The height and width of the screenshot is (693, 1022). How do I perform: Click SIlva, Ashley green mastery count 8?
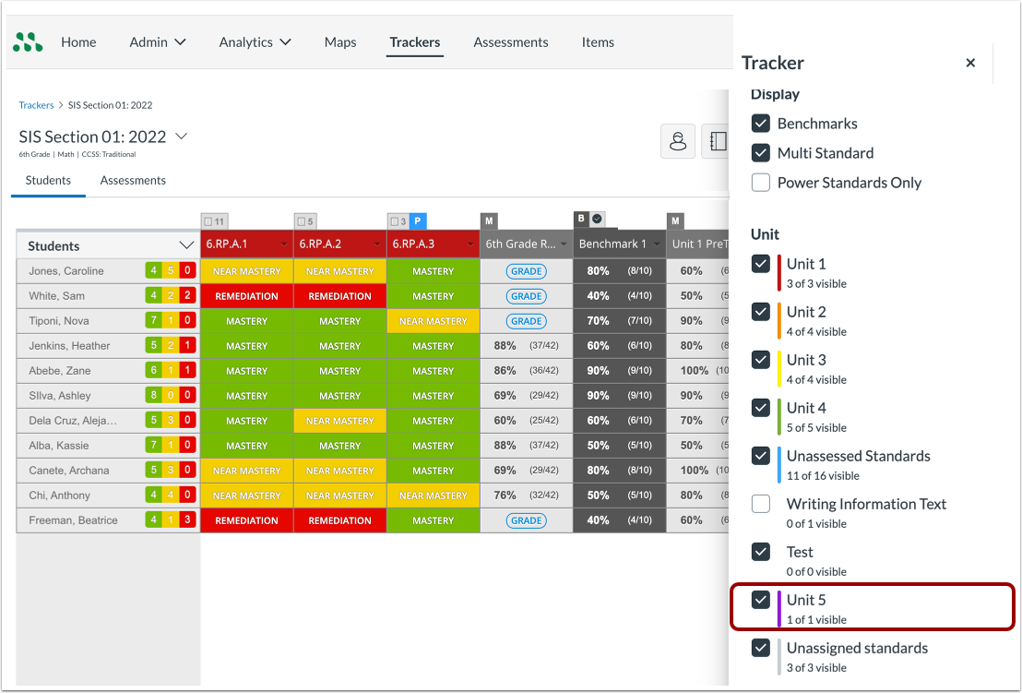154,395
